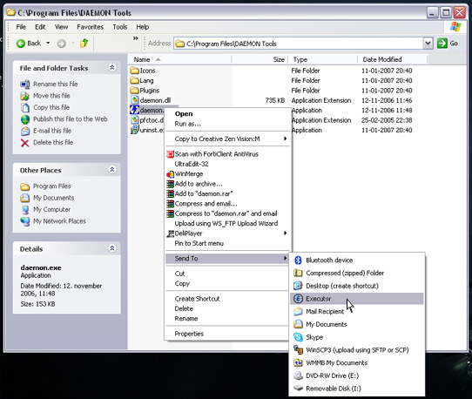
Task: Click the E-mail this file icon
Action: 25,131
